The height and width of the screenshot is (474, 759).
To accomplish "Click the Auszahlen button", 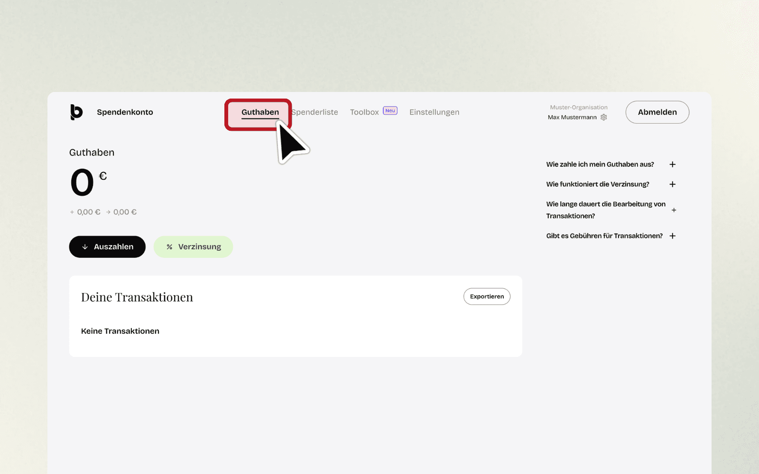I will coord(107,247).
